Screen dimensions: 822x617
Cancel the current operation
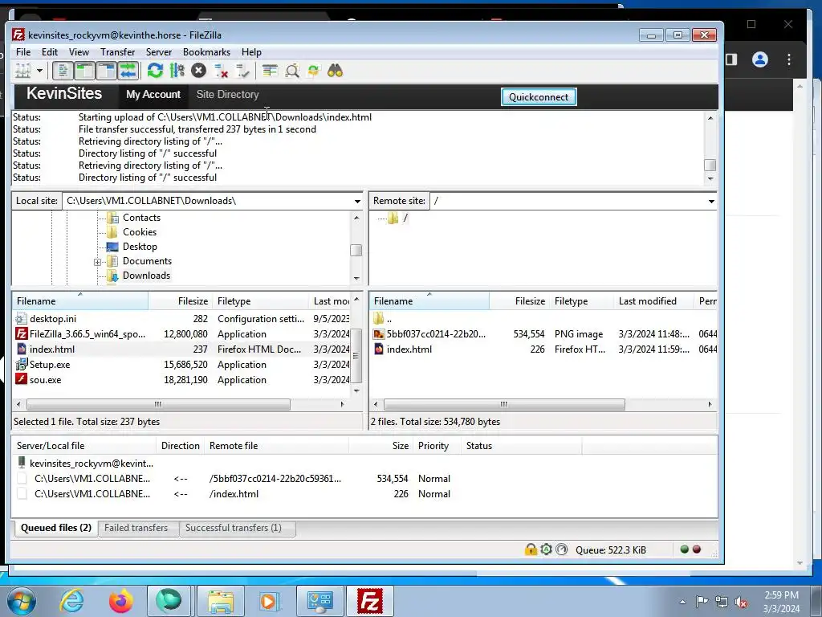pos(199,71)
